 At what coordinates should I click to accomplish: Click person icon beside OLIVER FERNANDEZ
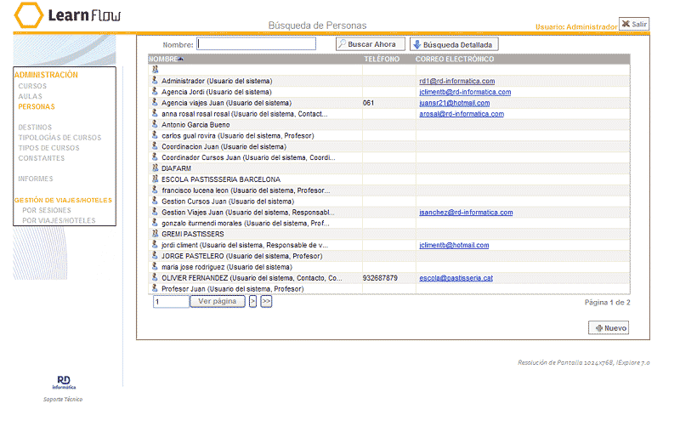coord(155,277)
